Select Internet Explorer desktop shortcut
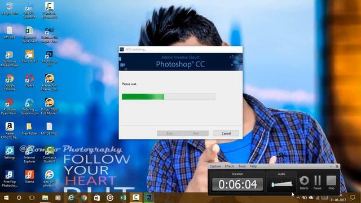 click(x=29, y=155)
